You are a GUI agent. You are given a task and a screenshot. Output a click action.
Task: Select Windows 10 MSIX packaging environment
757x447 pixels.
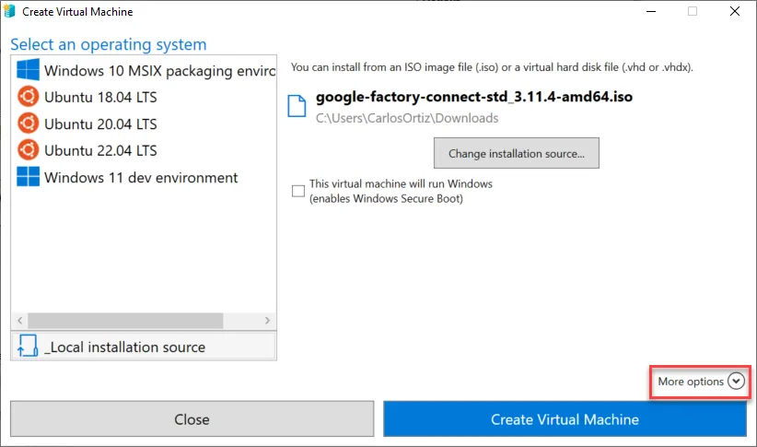pyautogui.click(x=144, y=71)
